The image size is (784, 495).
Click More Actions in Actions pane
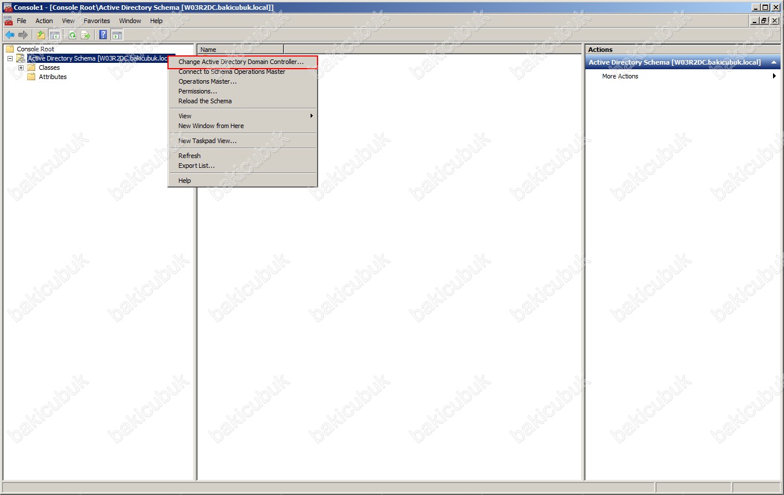point(620,76)
